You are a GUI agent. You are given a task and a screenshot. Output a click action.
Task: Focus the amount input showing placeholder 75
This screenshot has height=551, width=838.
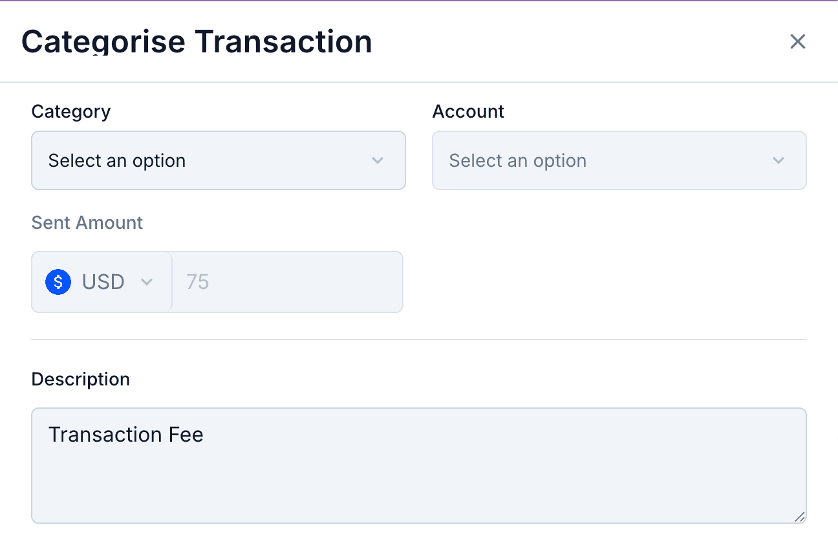[287, 282]
